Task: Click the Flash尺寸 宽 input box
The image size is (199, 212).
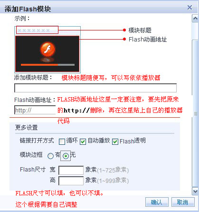Action: point(71,170)
